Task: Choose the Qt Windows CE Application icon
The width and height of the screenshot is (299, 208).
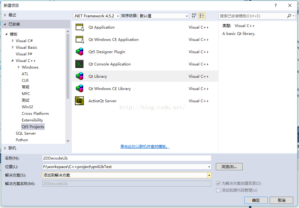Action: pos(80,40)
